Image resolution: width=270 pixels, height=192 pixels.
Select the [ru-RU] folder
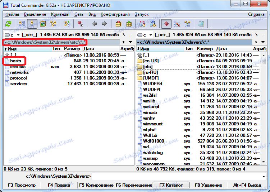(x=198, y=72)
